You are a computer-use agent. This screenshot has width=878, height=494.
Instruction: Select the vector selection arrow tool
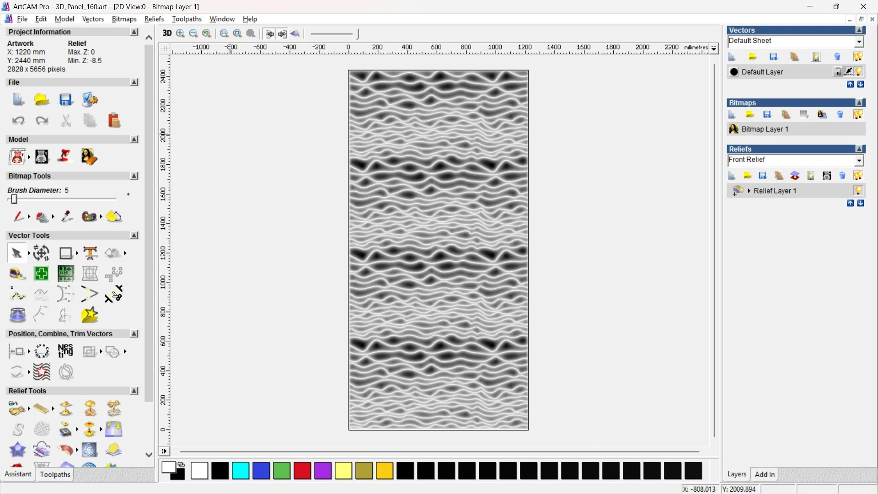(x=16, y=253)
